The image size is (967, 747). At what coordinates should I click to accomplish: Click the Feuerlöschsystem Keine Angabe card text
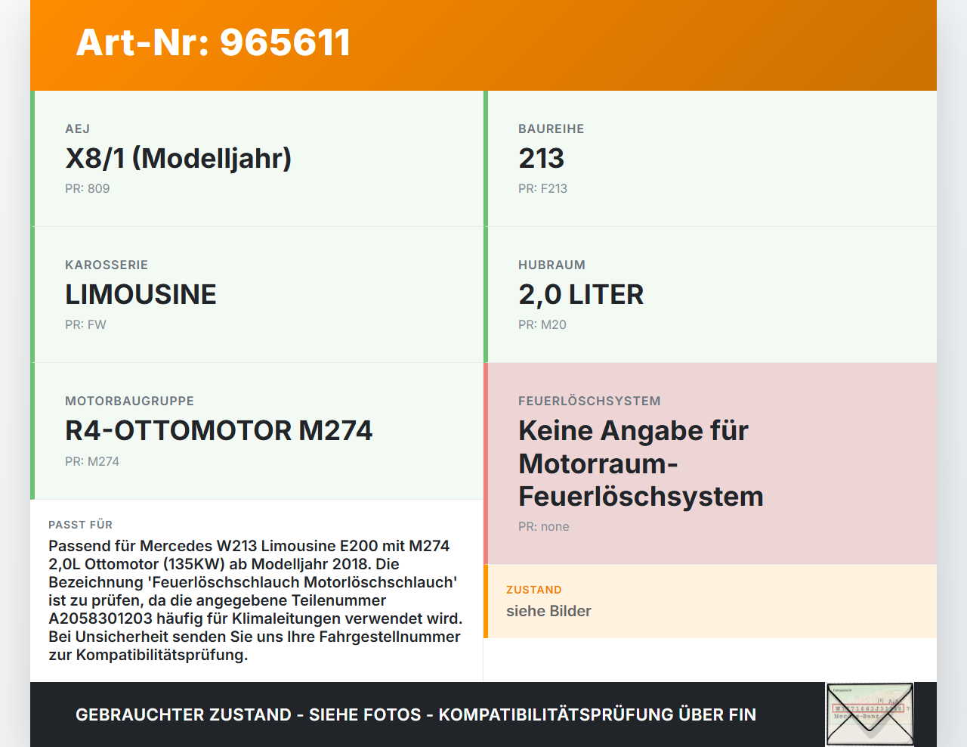[x=640, y=463]
